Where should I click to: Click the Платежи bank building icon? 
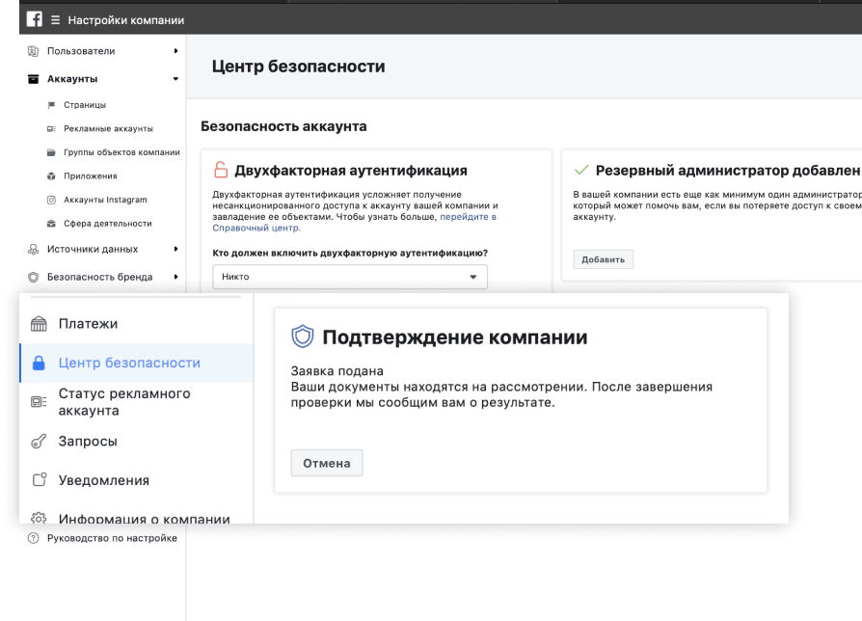(x=39, y=324)
